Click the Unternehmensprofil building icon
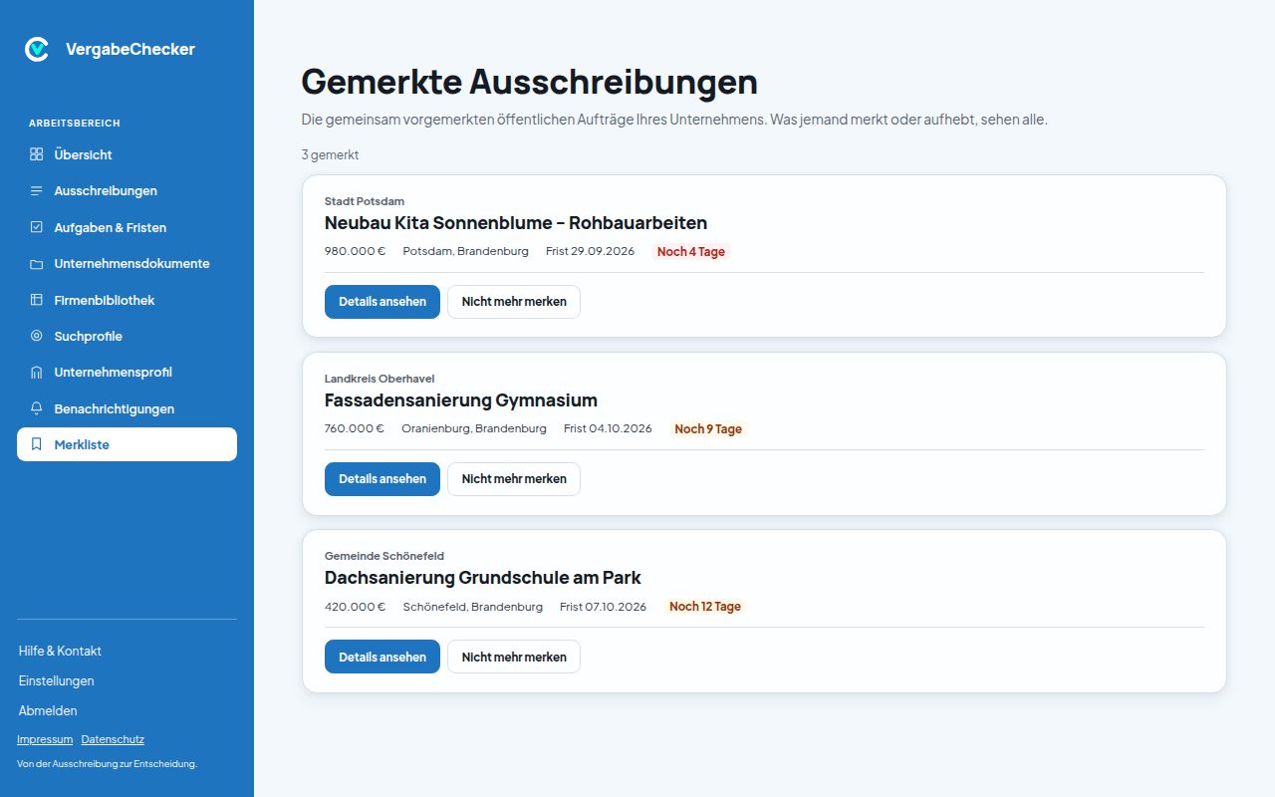The image size is (1275, 797). (x=37, y=373)
